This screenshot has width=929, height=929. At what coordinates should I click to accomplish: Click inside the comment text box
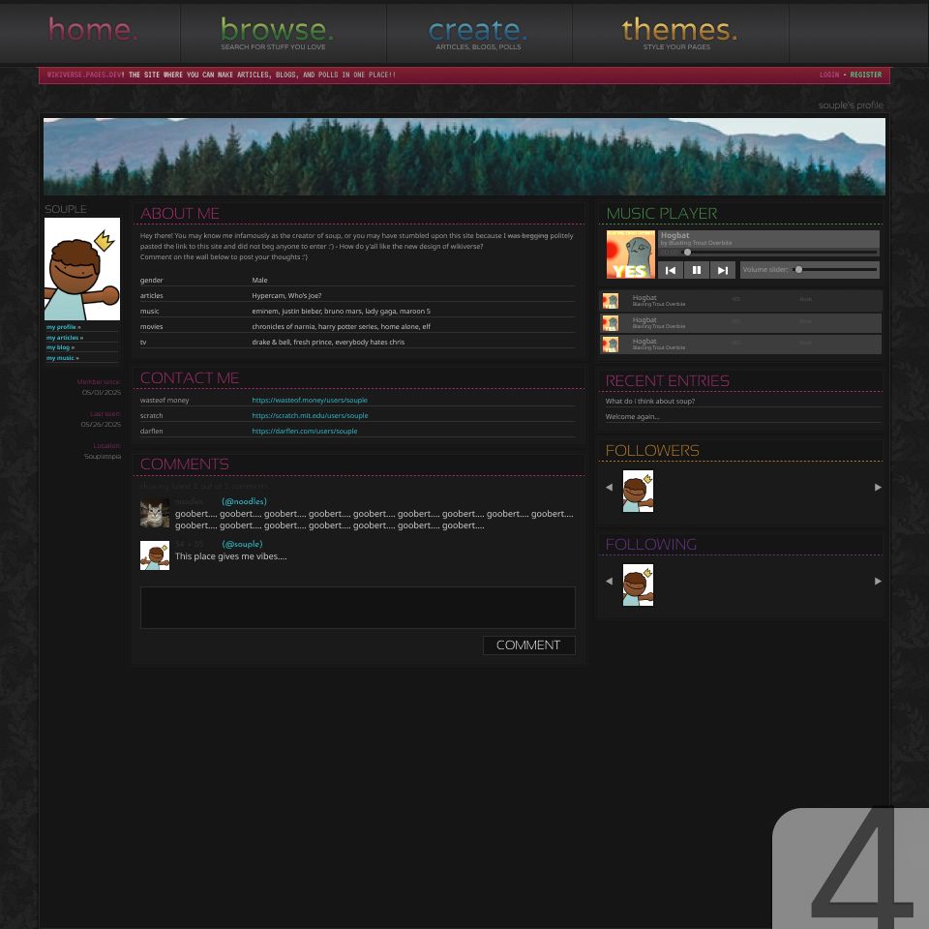[x=358, y=608]
